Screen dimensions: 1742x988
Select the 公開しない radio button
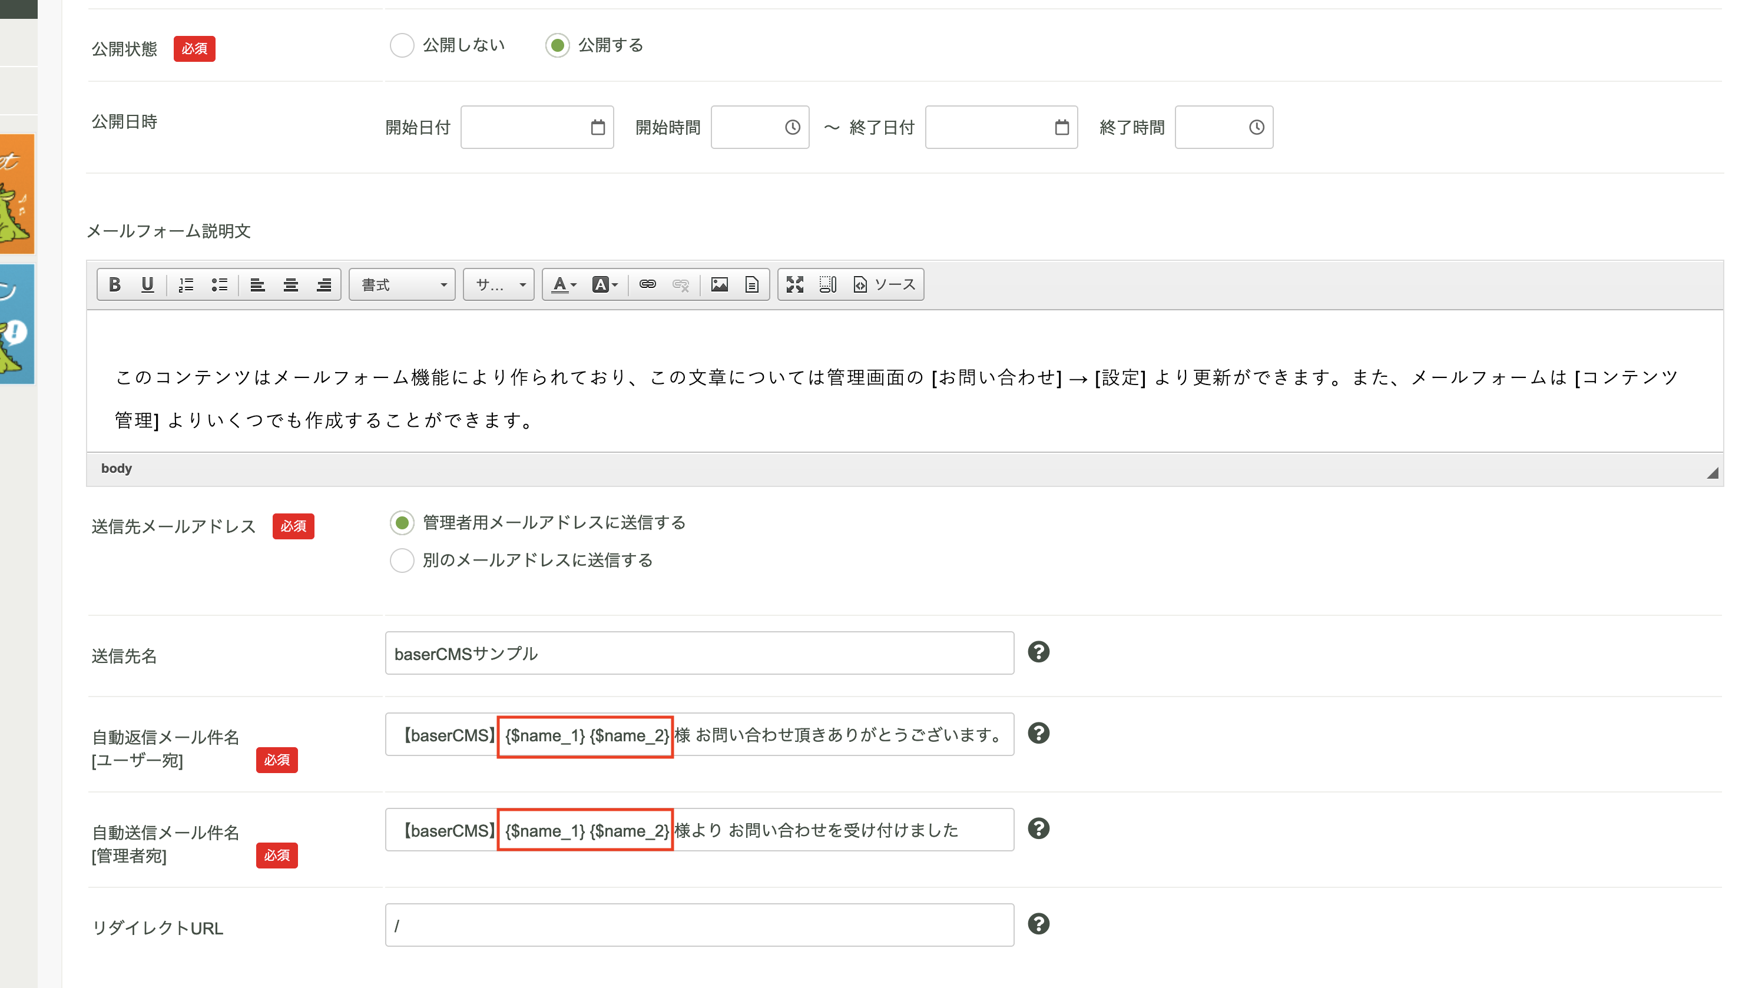[x=402, y=45]
